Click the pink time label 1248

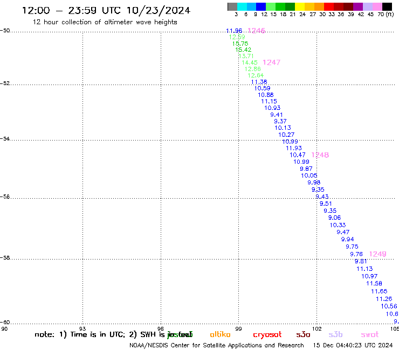[320, 155]
